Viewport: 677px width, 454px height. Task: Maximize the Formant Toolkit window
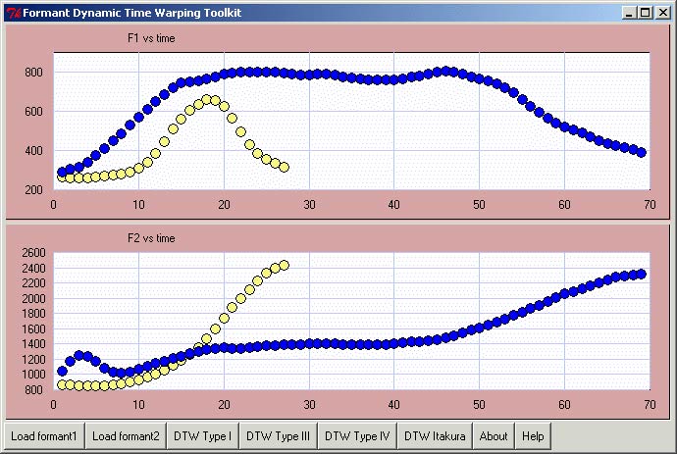coord(645,13)
